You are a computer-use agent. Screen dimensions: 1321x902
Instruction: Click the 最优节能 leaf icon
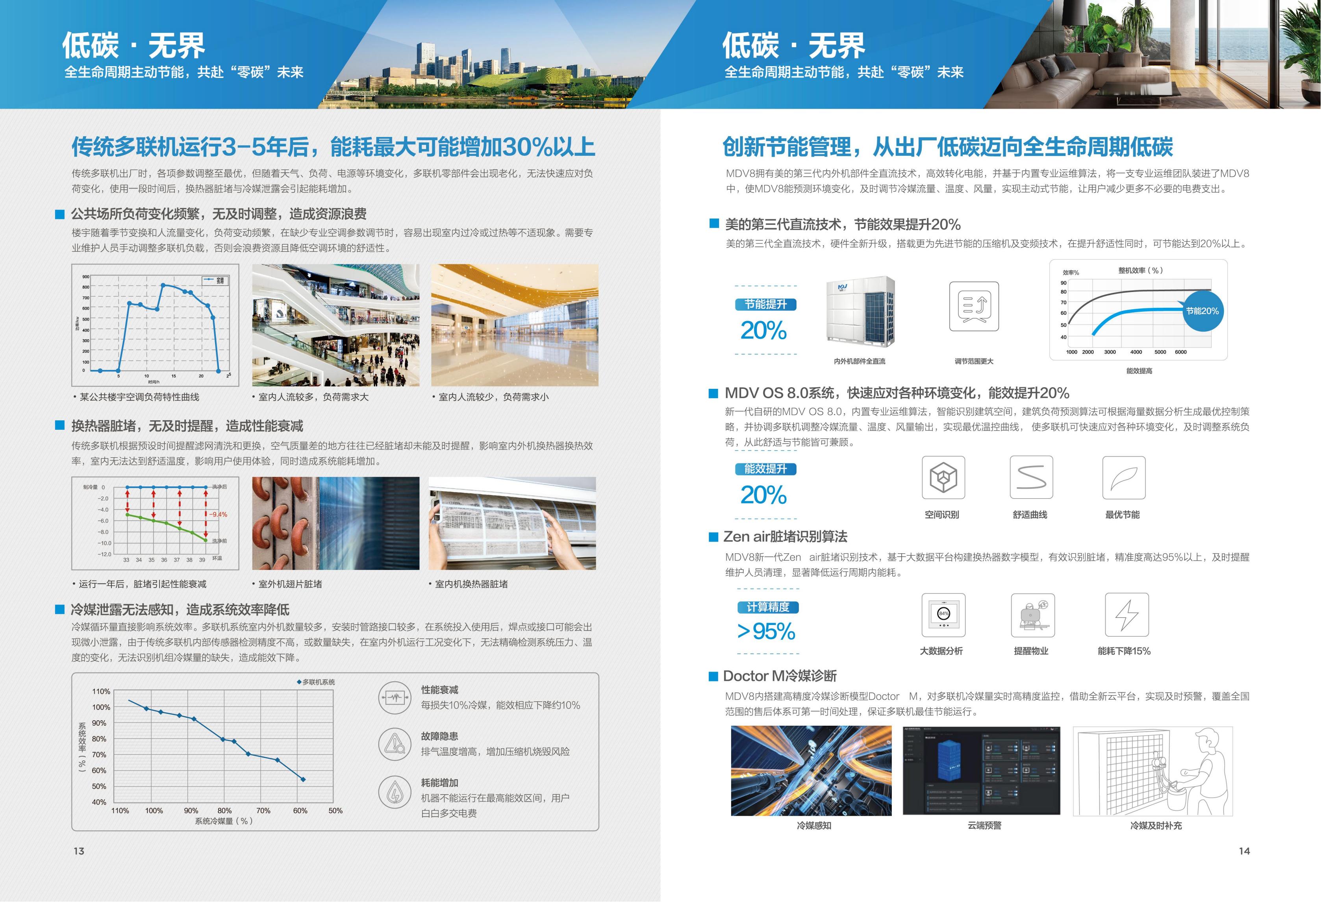(1123, 478)
